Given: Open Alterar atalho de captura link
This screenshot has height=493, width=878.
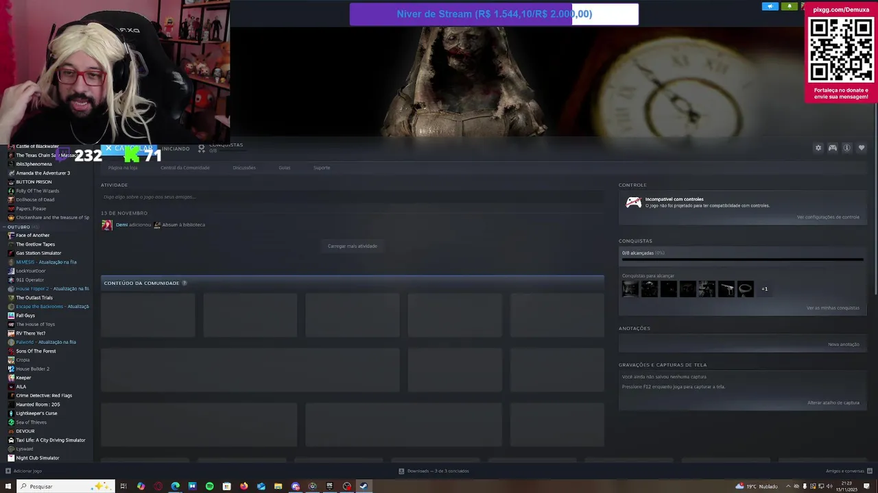Looking at the screenshot, I should 833,403.
